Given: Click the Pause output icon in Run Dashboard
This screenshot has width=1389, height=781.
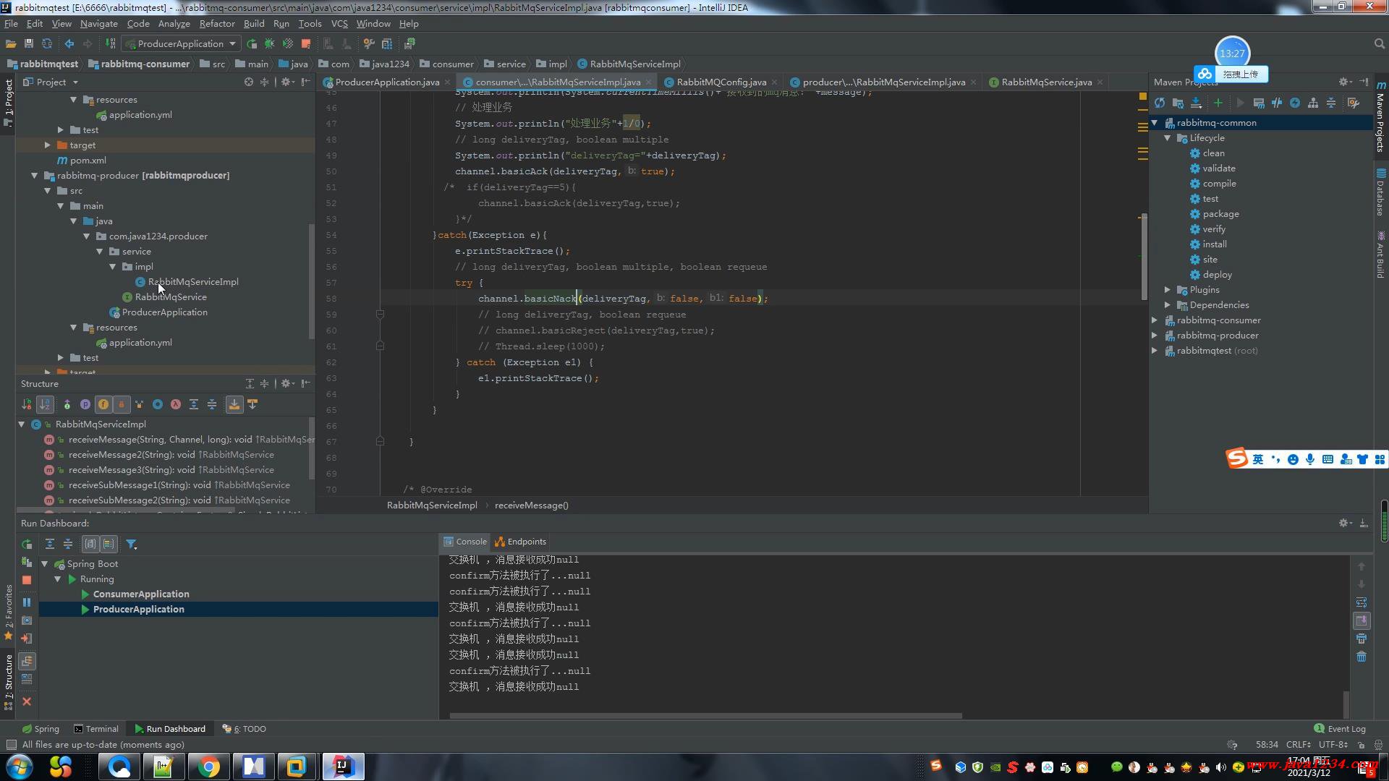Looking at the screenshot, I should 27,602.
